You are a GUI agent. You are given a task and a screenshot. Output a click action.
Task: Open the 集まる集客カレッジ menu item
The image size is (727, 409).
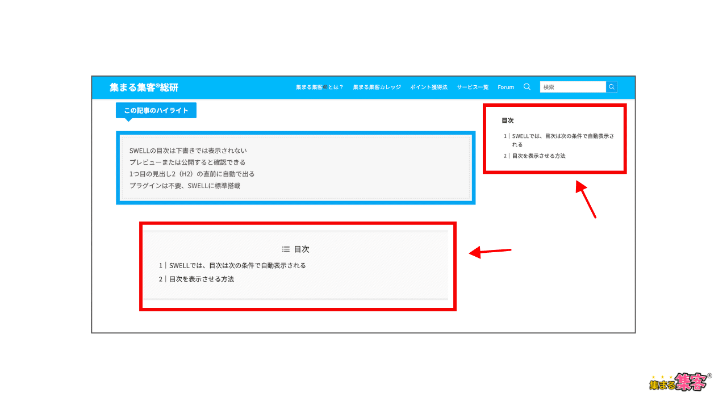377,87
